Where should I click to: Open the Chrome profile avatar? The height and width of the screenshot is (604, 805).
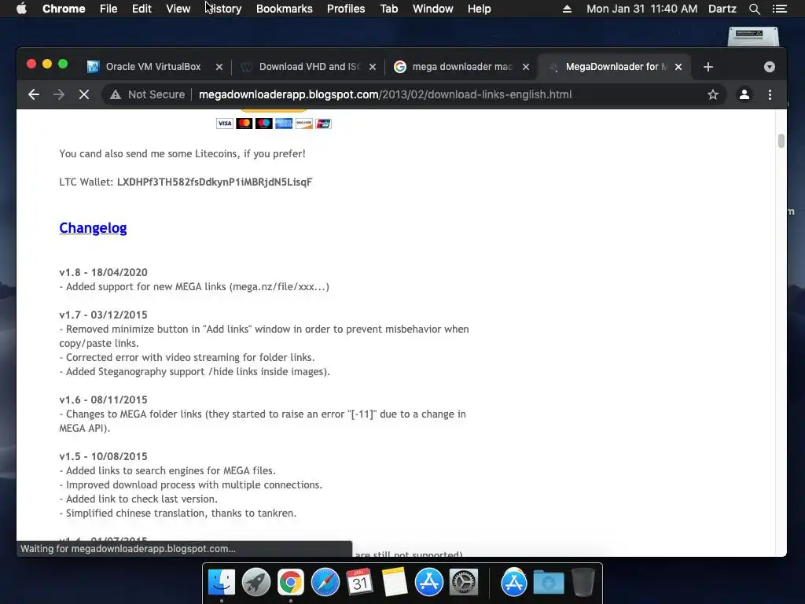(744, 94)
